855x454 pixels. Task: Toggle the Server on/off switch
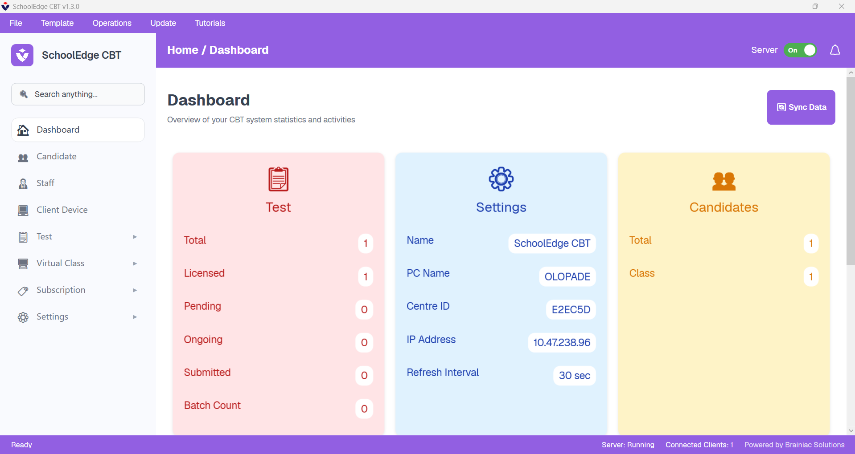pyautogui.click(x=801, y=50)
